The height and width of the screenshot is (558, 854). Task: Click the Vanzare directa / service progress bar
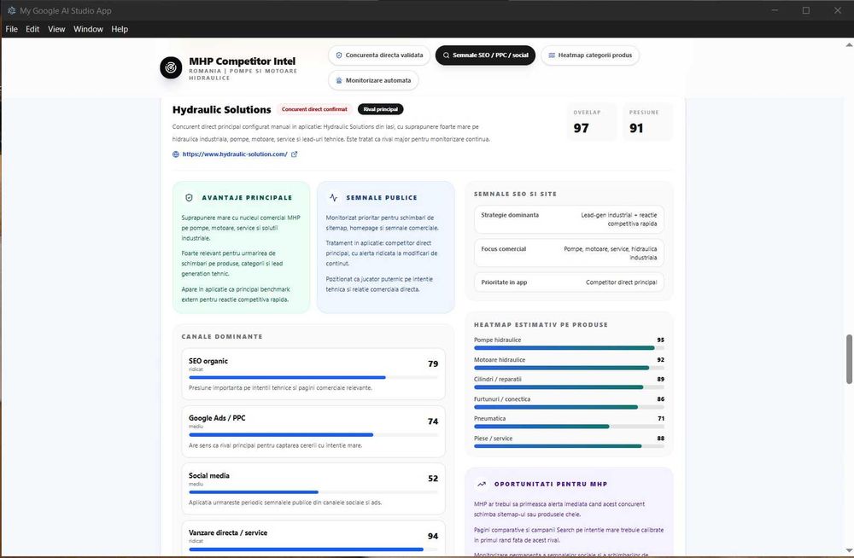point(313,549)
